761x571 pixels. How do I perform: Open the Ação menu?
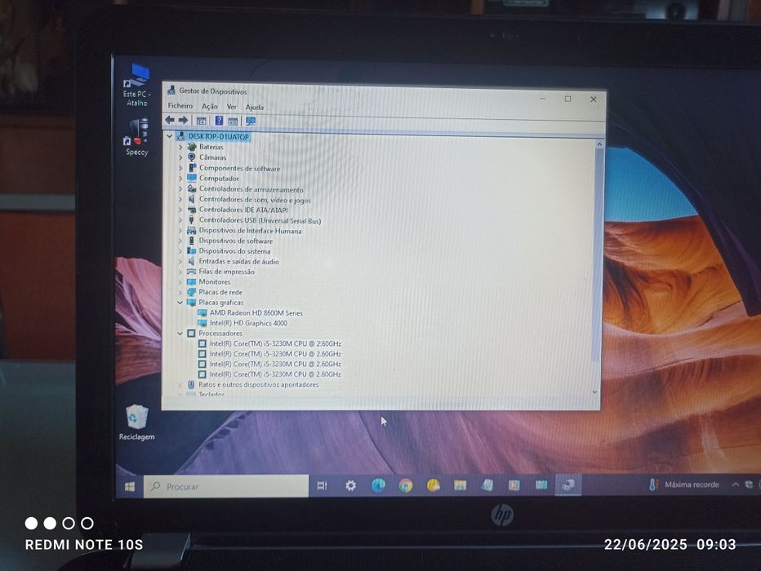(x=210, y=106)
